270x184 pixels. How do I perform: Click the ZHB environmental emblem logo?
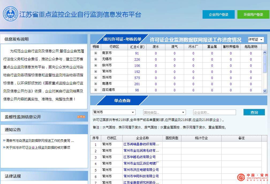point(10,14)
